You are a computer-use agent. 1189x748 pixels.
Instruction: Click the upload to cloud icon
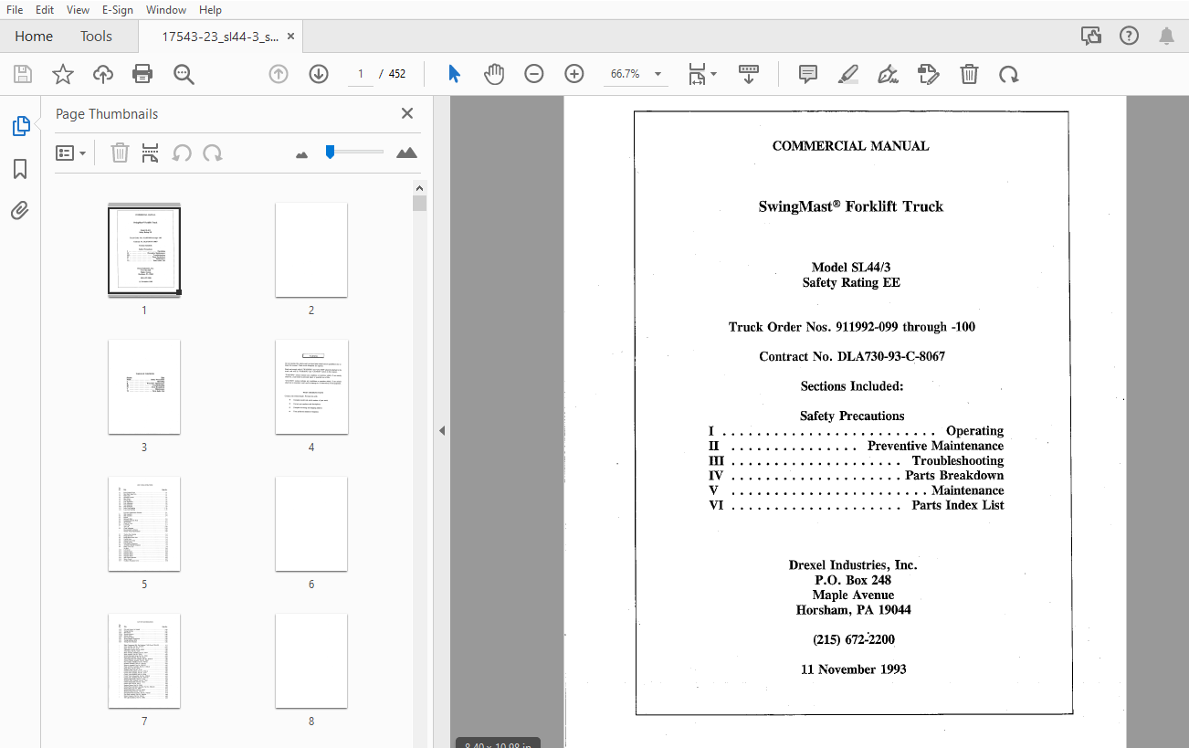tap(103, 74)
